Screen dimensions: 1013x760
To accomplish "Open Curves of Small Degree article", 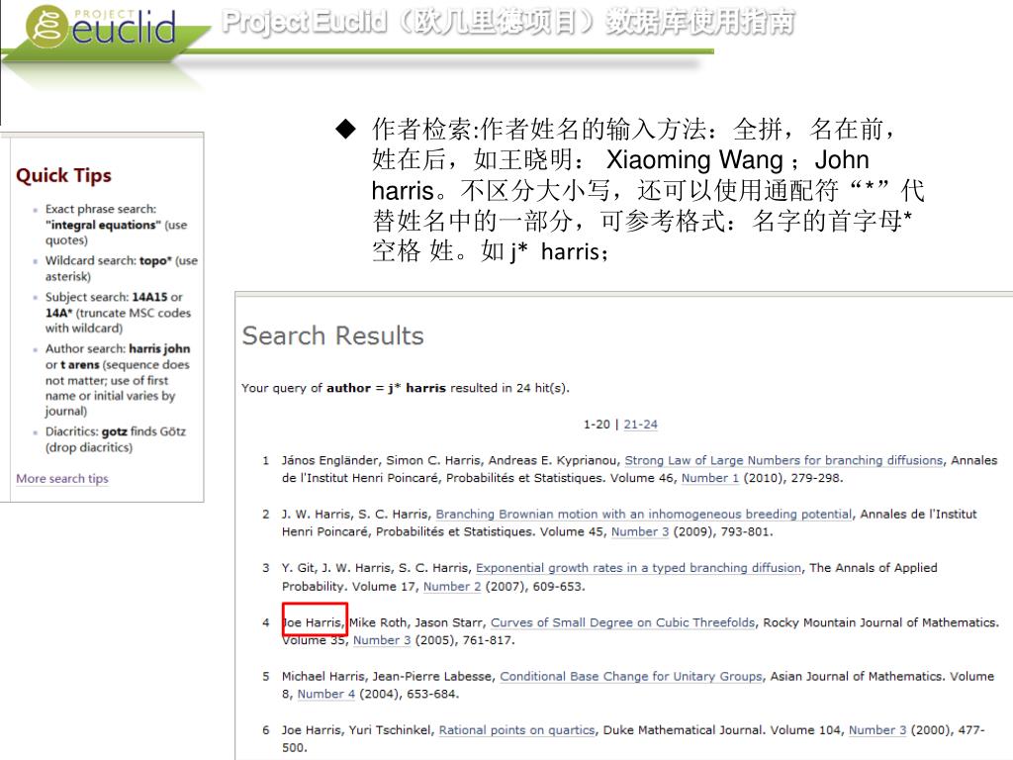I will point(623,622).
